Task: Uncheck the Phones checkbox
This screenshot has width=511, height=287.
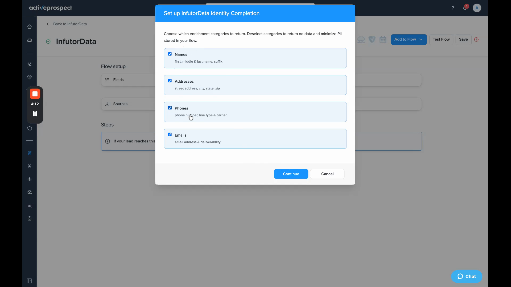Action: tap(170, 108)
